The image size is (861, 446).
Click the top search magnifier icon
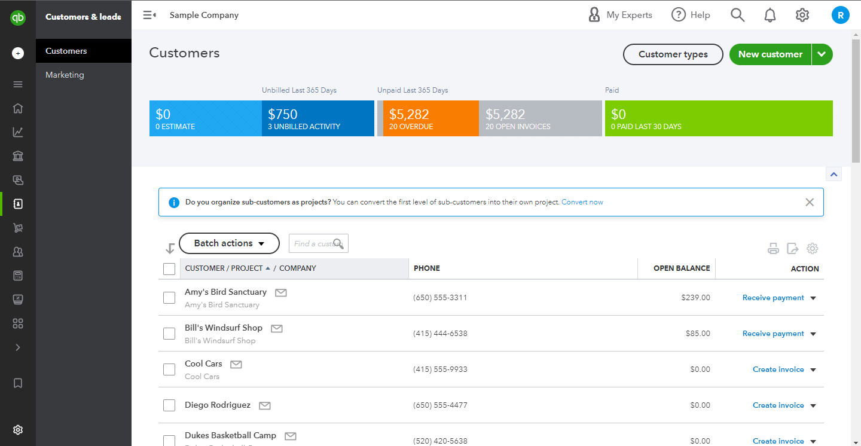738,15
